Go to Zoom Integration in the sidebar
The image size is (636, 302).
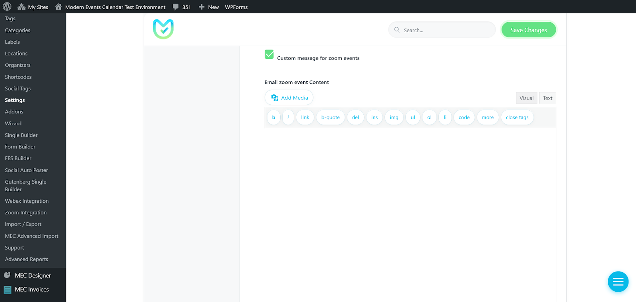(x=26, y=213)
